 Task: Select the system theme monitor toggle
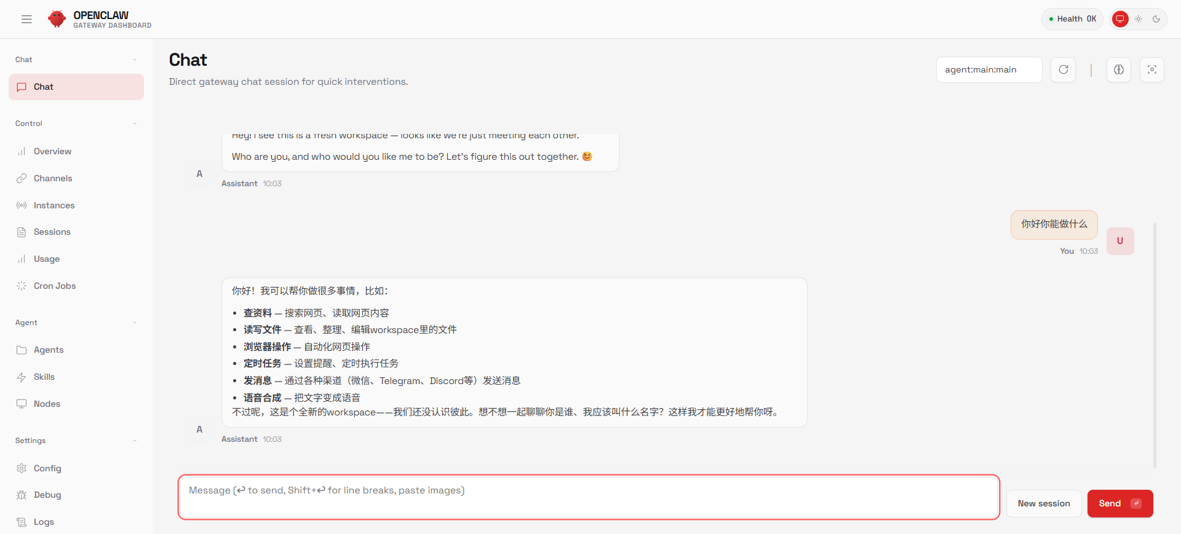[1120, 19]
